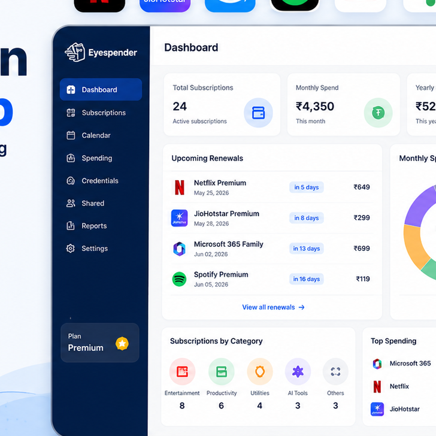
Task: Click the Microsoft 365 icon in Top Spending
Action: (377, 364)
